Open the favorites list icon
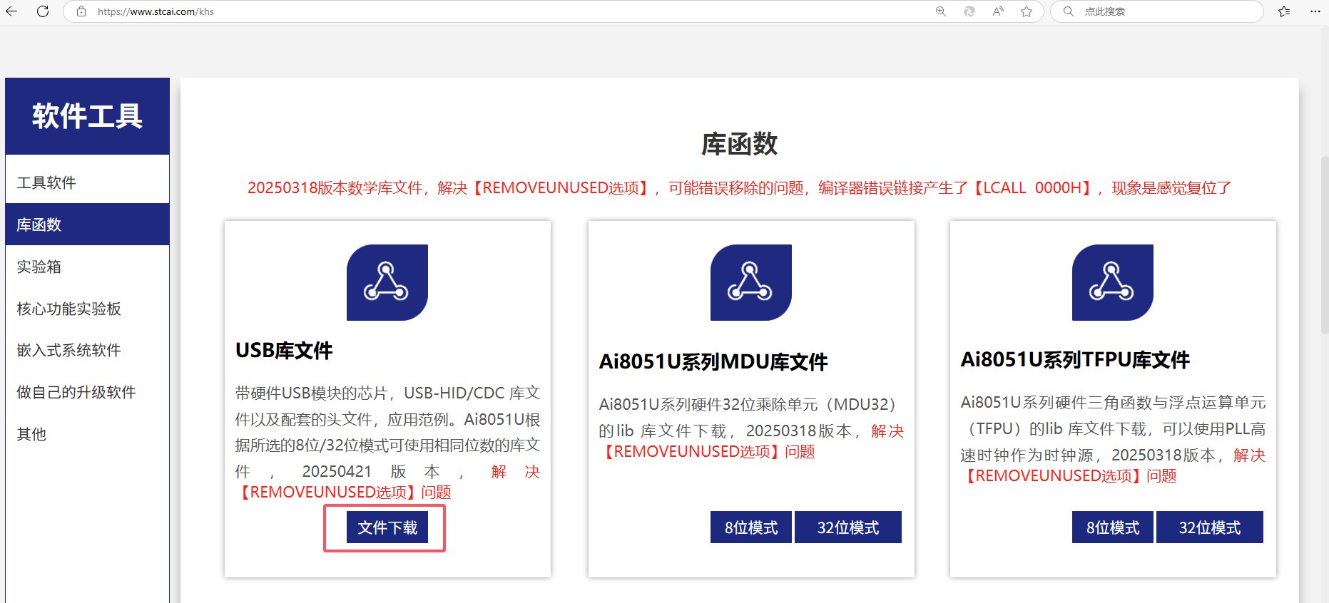Image resolution: width=1329 pixels, height=603 pixels. [1284, 11]
